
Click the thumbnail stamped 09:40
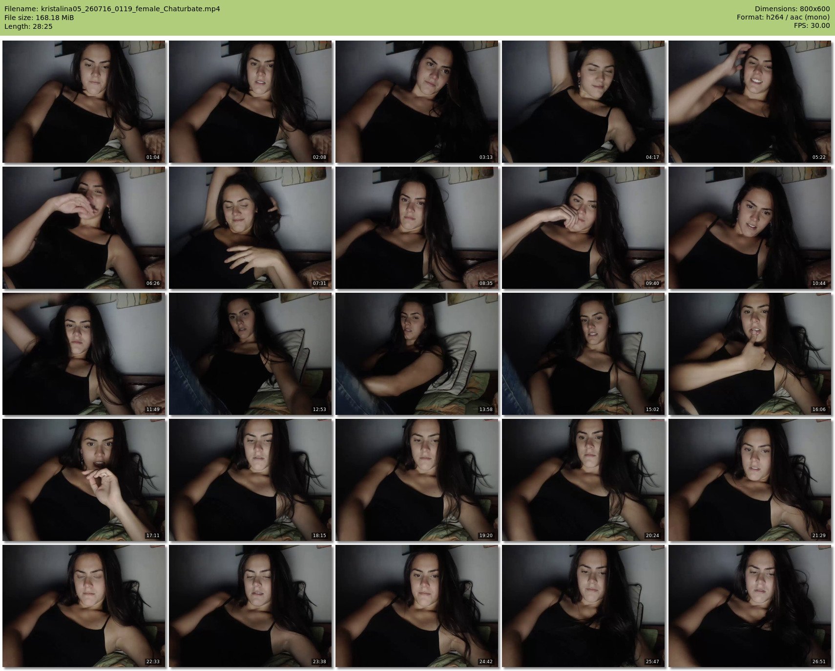point(583,228)
